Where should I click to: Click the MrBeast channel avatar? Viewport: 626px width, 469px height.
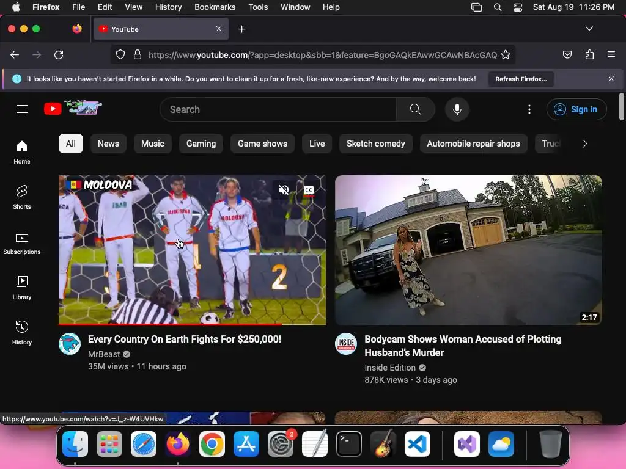point(70,344)
